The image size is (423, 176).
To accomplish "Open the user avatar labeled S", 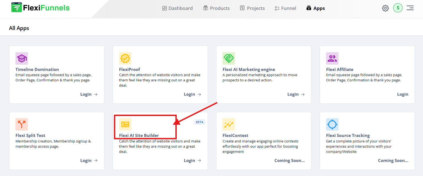I will (398, 8).
